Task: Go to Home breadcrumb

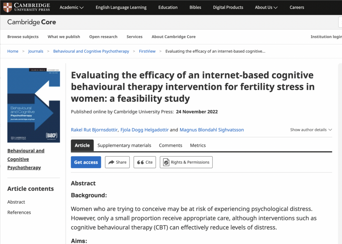Action: click(x=13, y=51)
